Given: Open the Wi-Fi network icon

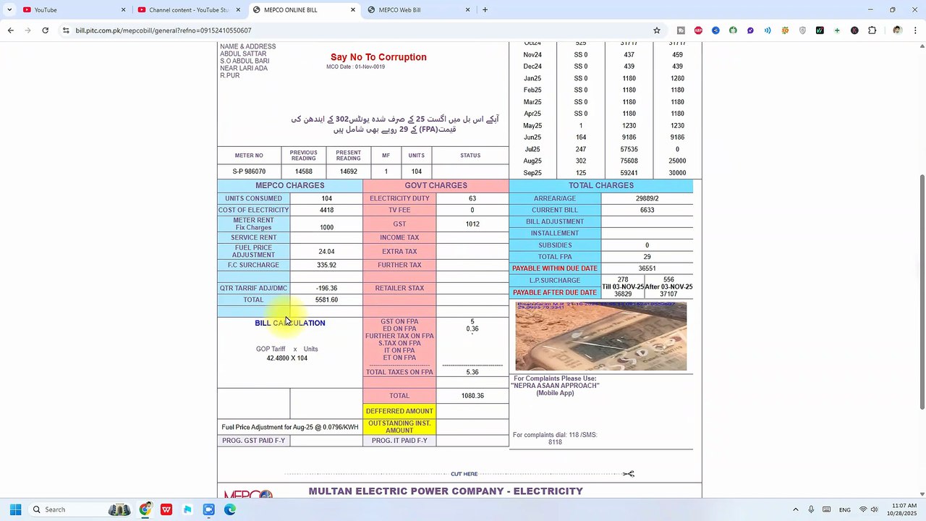Looking at the screenshot, I should pyautogui.click(x=862, y=509).
